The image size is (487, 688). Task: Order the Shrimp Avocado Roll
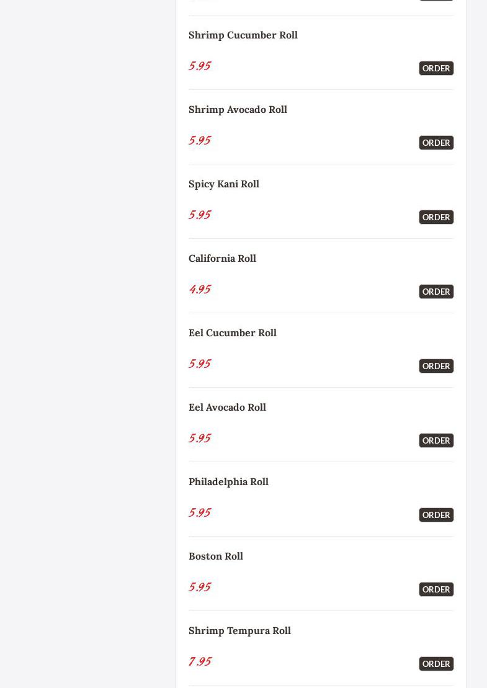[x=436, y=143]
